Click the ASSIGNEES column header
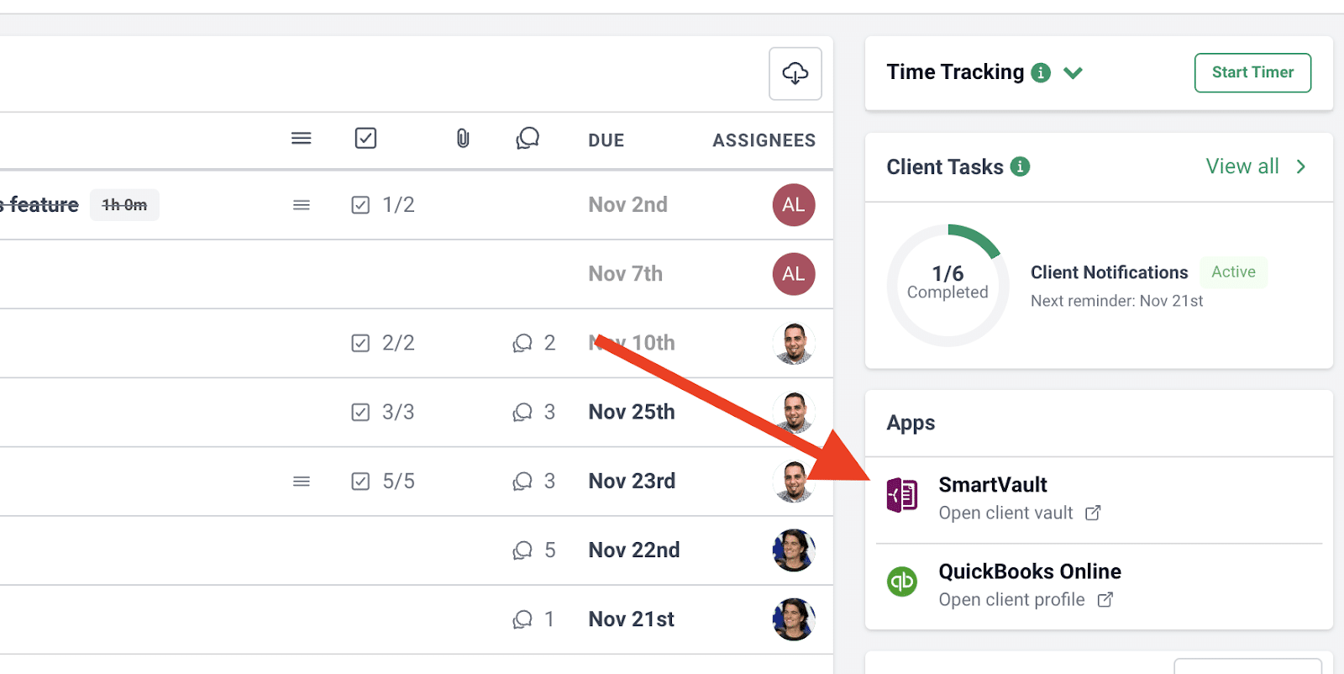The height and width of the screenshot is (674, 1344). pyautogui.click(x=764, y=140)
